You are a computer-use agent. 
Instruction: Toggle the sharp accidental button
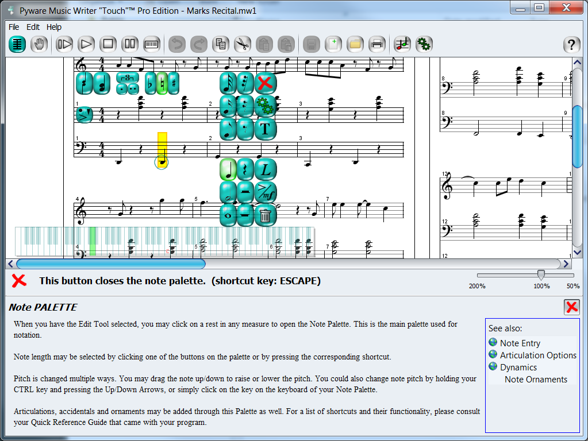(x=172, y=83)
